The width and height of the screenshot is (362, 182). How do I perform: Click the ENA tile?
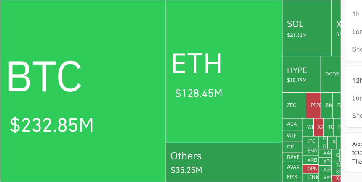pos(312,151)
